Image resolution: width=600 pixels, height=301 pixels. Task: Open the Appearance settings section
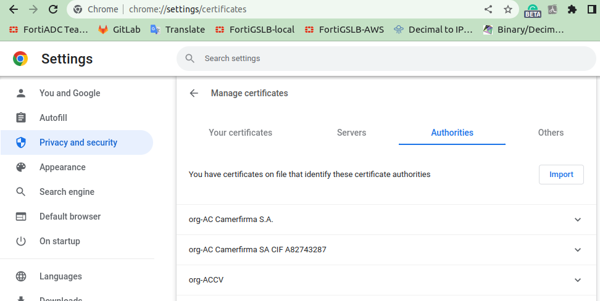coord(62,167)
